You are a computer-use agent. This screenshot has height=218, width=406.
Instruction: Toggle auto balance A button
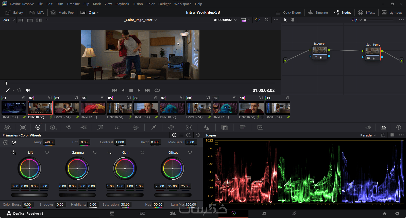click(6, 143)
